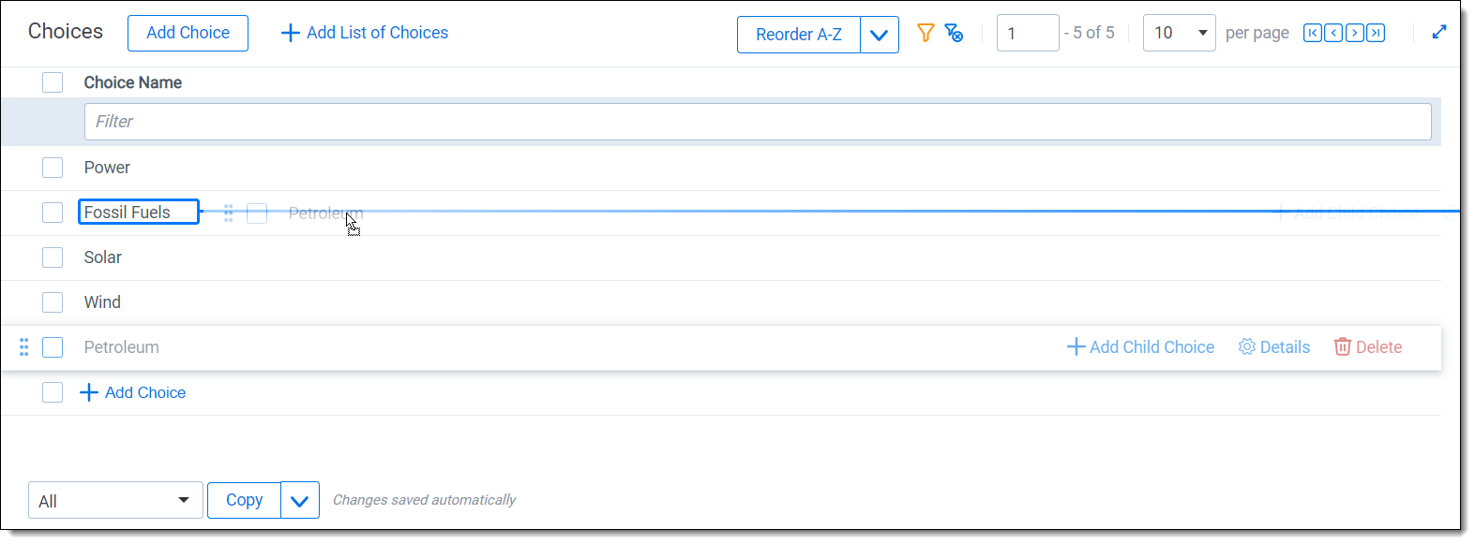Click the Choice Name filter field
Screen dimensions: 1475x544
tap(758, 122)
